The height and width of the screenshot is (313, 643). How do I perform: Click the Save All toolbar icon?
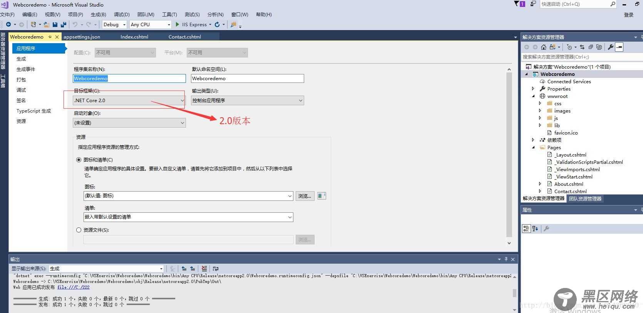64,24
